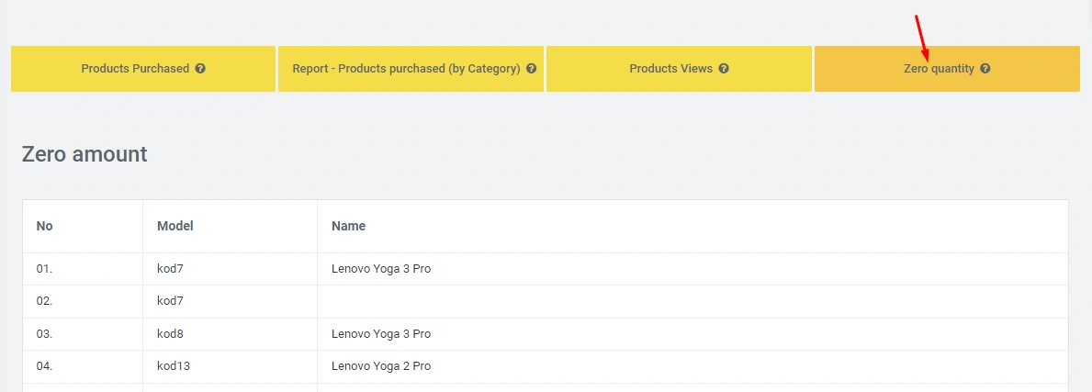The height and width of the screenshot is (392, 1092).
Task: Click the Lenovo Yoga 2 Pro name
Action: [380, 366]
